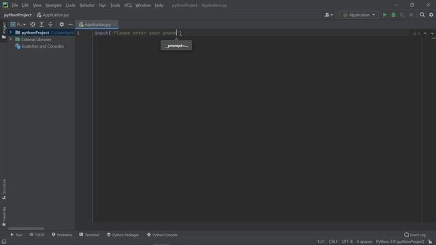Viewport: 436px width, 245px height.
Task: Open the user account dropdown
Action: [x=328, y=15]
